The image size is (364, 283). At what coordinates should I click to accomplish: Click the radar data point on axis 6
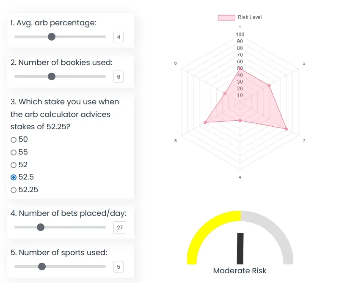[225, 93]
